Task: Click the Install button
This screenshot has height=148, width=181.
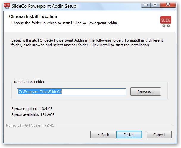Action: click(x=129, y=135)
